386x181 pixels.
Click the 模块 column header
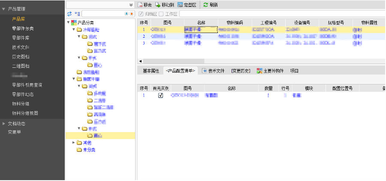pyautogui.click(x=309, y=89)
